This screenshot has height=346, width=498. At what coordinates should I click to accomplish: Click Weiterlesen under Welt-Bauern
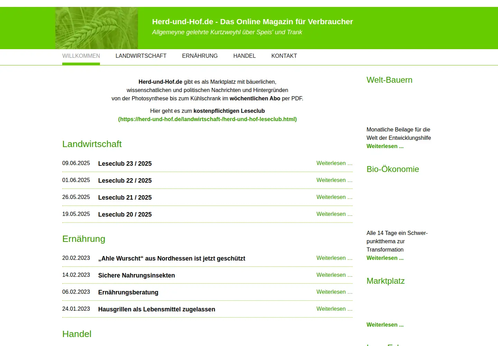pyautogui.click(x=385, y=146)
